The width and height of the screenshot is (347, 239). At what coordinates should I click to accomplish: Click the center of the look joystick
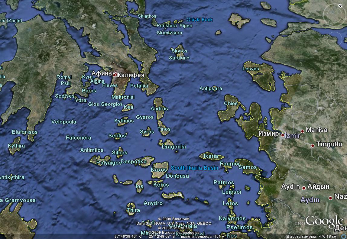[335, 15]
